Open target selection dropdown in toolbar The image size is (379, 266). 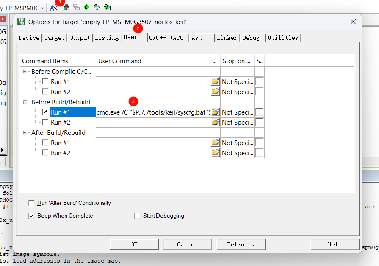tap(43, 8)
